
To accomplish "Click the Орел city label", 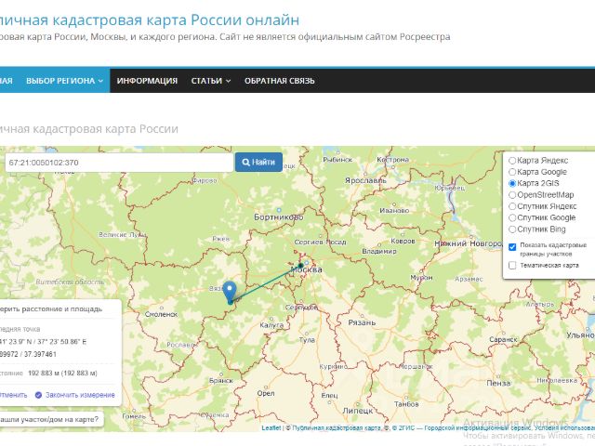I will click(266, 393).
